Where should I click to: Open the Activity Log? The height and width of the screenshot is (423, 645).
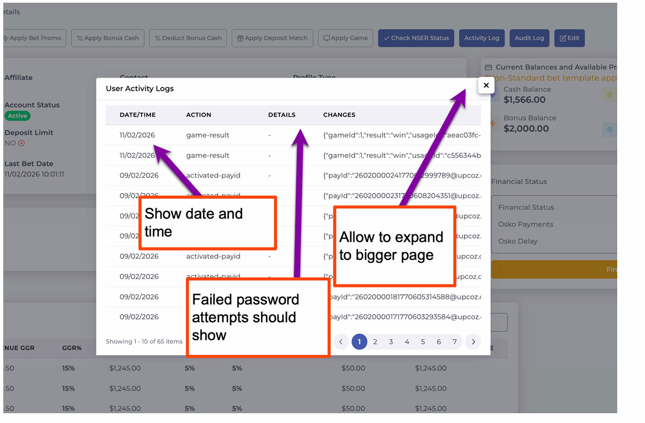482,38
